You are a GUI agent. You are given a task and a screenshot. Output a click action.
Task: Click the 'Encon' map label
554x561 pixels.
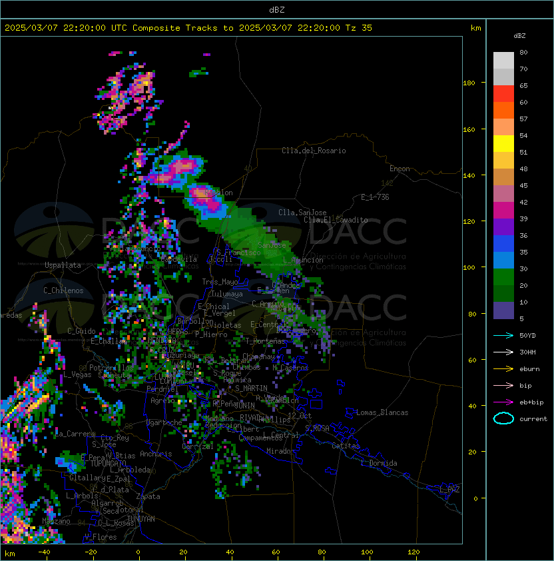400,169
